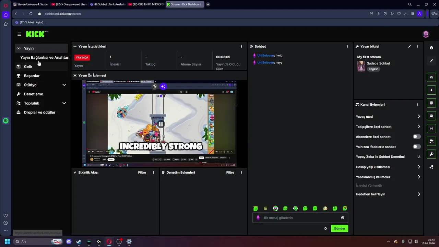Click the info icon in right sidebar
The height and width of the screenshot is (247, 439).
coord(431,48)
